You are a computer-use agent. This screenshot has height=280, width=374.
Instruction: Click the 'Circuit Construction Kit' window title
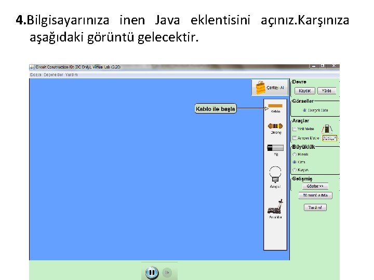click(x=78, y=67)
